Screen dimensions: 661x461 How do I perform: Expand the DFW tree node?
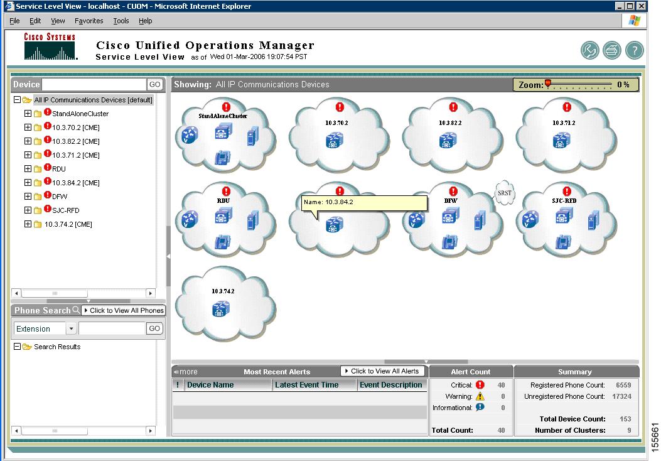coord(28,196)
